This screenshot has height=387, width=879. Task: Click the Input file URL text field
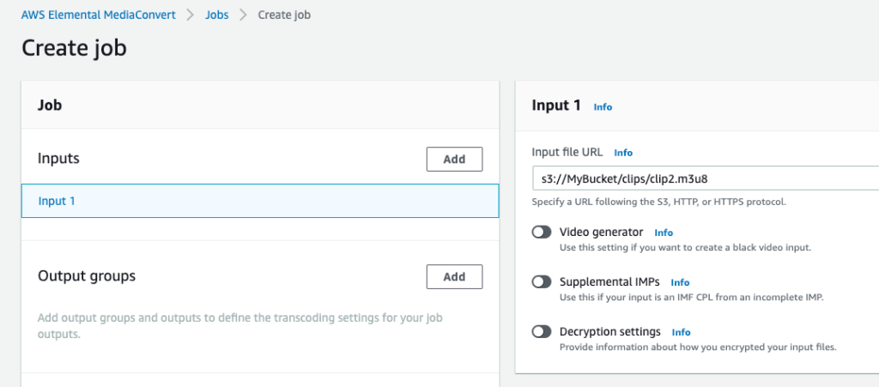click(x=706, y=178)
